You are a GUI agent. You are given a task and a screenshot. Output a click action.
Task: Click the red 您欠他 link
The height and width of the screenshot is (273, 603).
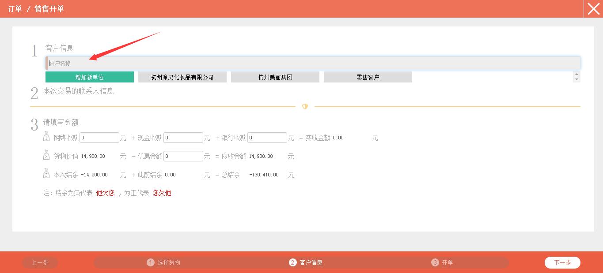(x=162, y=193)
